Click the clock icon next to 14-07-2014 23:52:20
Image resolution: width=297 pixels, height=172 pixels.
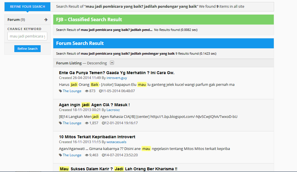[x=103, y=155]
